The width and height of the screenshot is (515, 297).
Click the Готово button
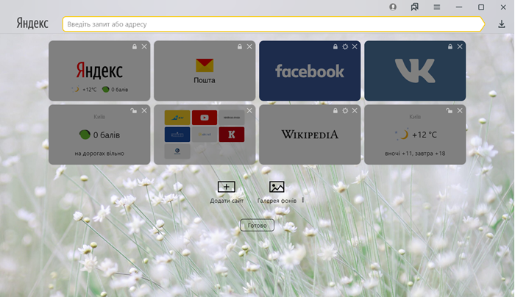click(x=257, y=226)
